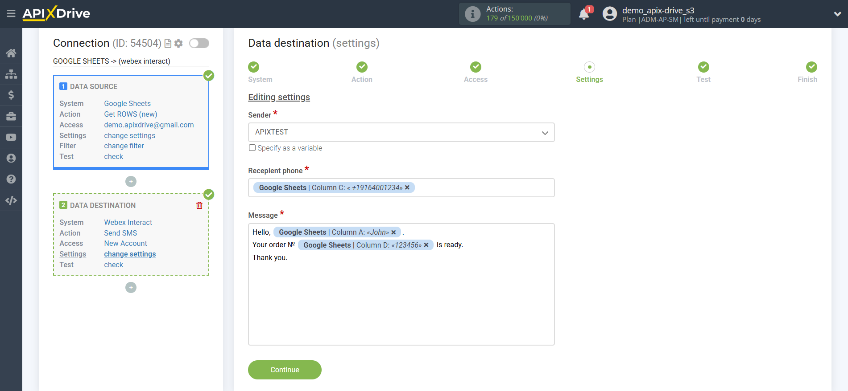848x391 pixels.
Task: Go to the System step
Action: [254, 67]
